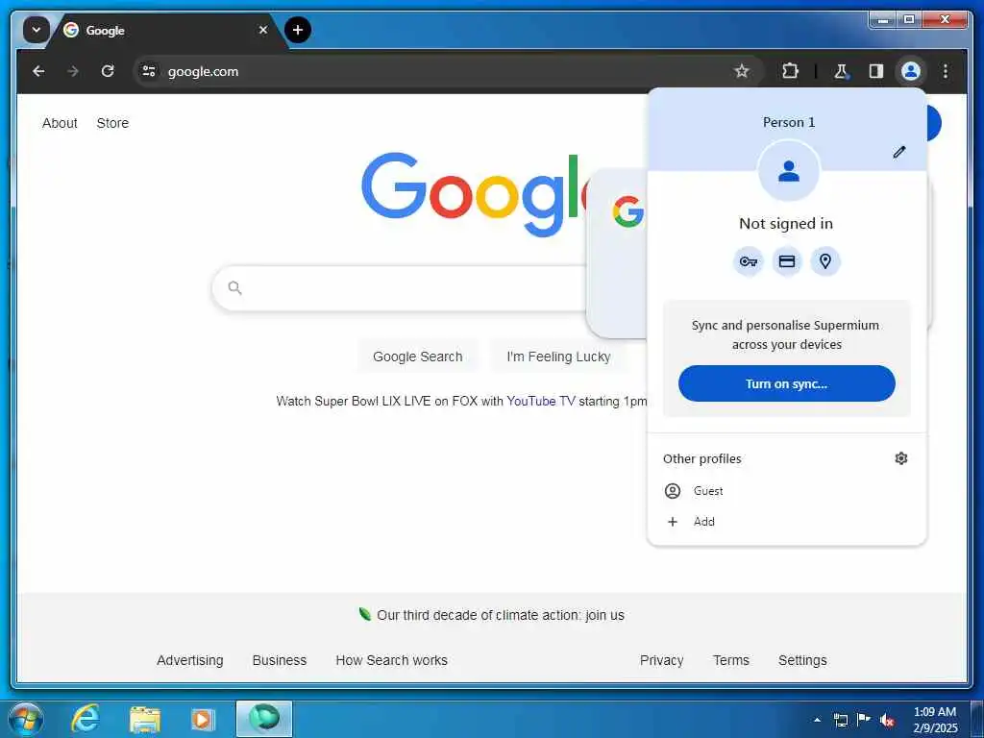Screen dimensions: 984x738
Task: Open the Action Center flag icon
Action: pyautogui.click(x=864, y=720)
